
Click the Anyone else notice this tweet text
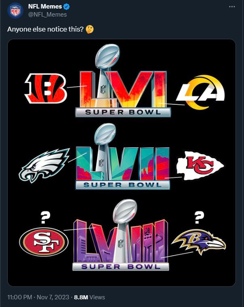coord(45,29)
